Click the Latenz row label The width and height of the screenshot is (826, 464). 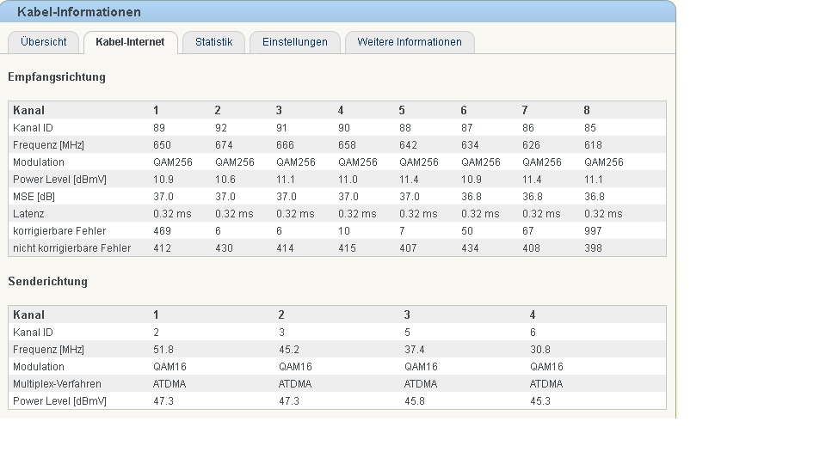click(x=28, y=214)
